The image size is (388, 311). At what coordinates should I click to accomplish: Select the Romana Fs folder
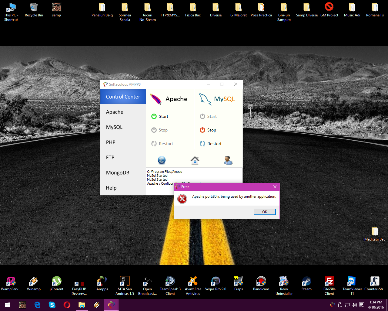(375, 10)
